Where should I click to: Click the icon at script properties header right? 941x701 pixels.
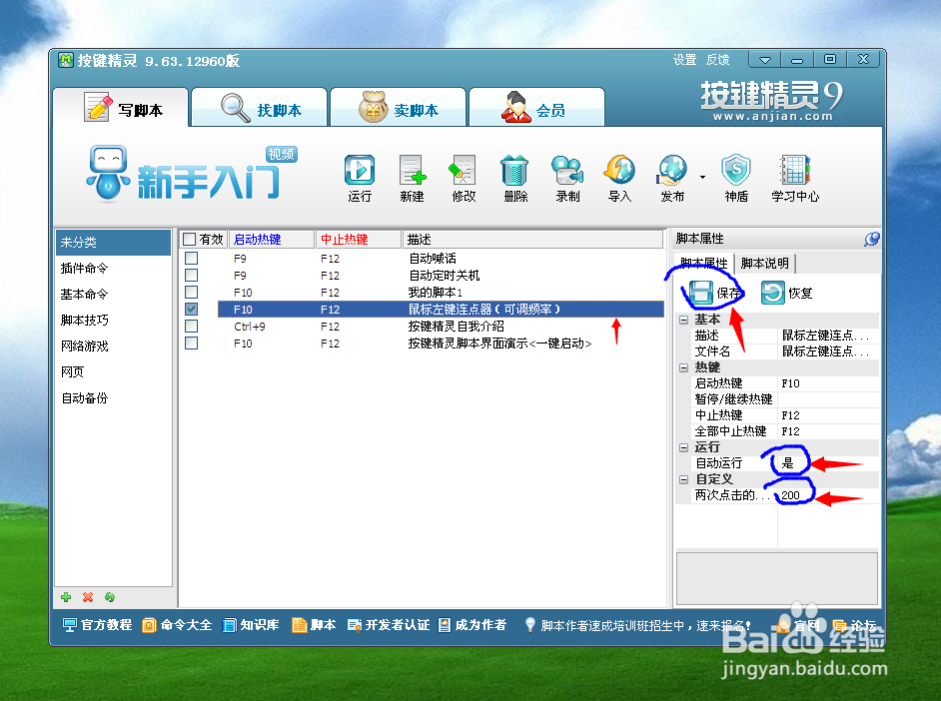[871, 240]
